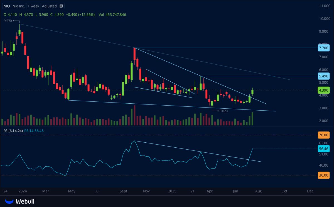This screenshot has height=207, width=334.
Task: Click the Vol 453,747,846 readout
Action: (112, 14)
